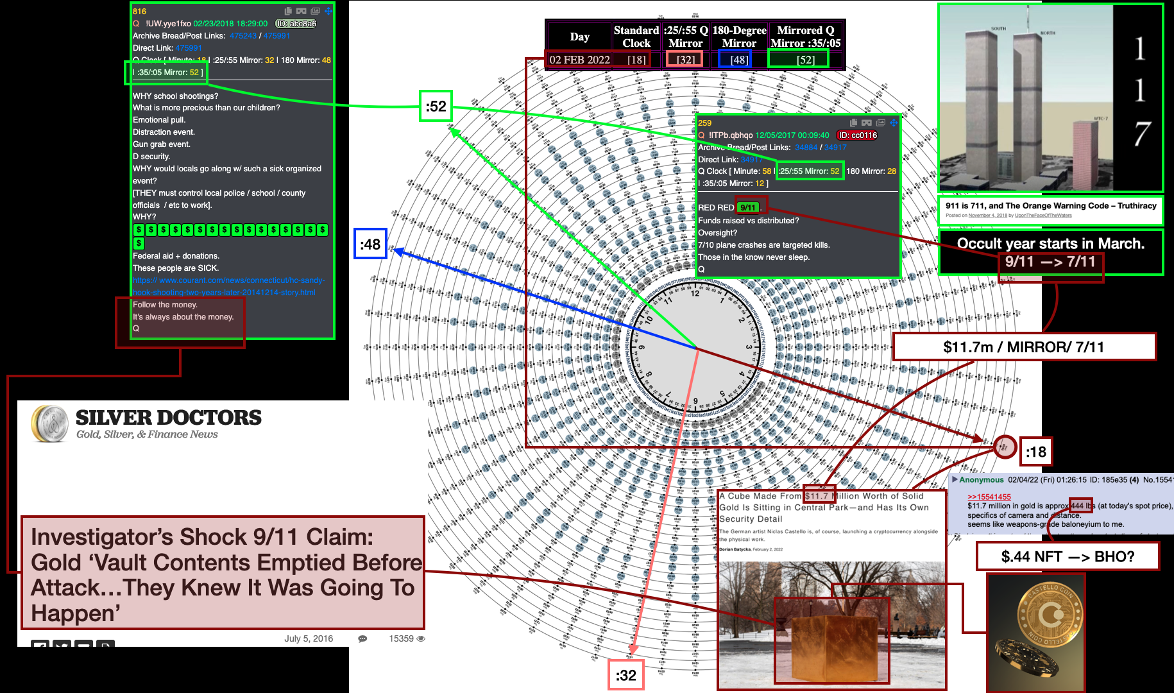Click the VR goggles icon on post 259
The width and height of the screenshot is (1174, 693).
(867, 123)
